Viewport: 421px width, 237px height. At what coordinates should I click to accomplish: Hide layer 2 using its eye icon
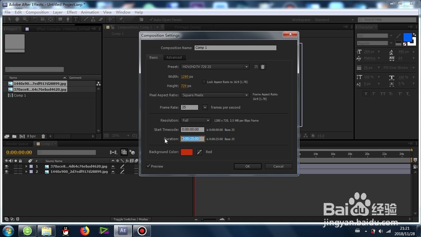point(6,172)
